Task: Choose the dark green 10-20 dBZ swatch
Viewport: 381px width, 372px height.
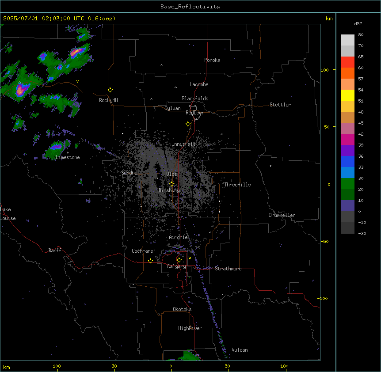Action: point(347,195)
